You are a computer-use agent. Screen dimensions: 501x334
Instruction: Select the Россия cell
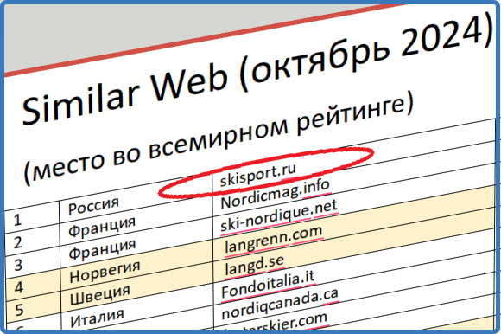(x=93, y=206)
